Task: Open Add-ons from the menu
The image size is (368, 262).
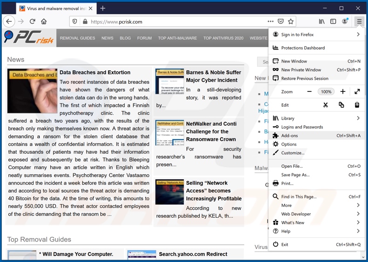Action: pyautogui.click(x=316, y=136)
